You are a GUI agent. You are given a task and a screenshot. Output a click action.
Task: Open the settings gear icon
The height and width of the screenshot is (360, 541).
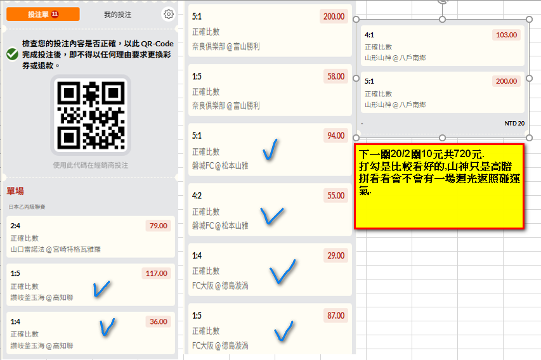pos(168,14)
